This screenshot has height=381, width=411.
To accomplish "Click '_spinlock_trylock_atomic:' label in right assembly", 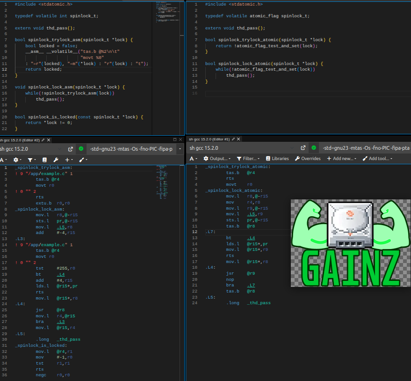I will [x=238, y=167].
